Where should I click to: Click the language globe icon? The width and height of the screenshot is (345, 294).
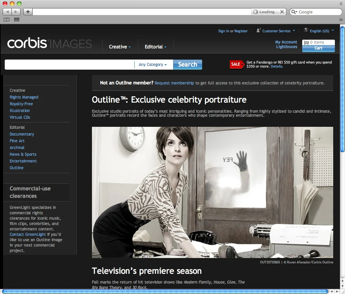point(306,30)
